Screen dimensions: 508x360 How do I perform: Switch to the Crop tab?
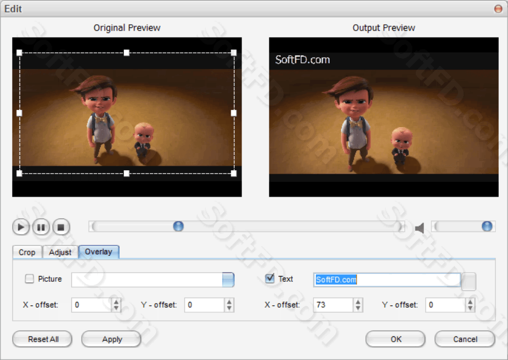(x=27, y=252)
